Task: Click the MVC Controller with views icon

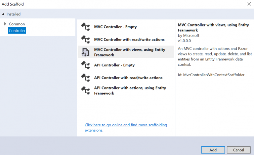Action: [86, 52]
